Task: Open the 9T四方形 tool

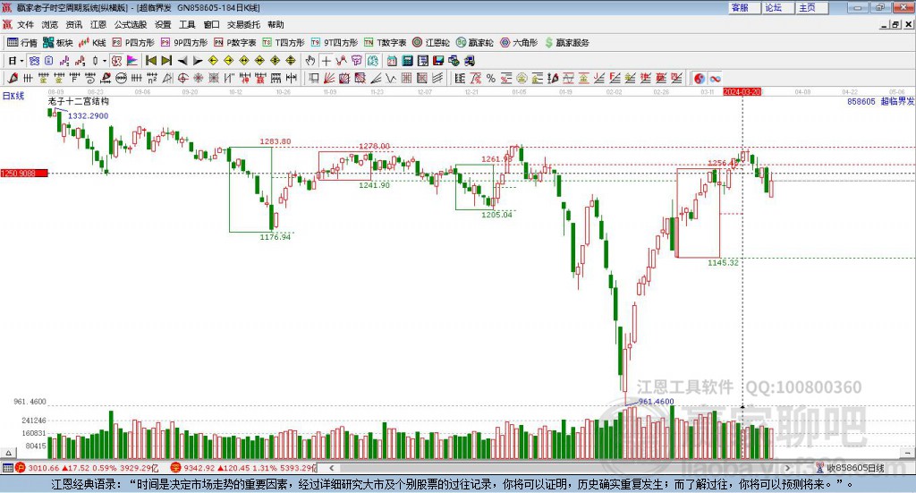Action: click(335, 43)
